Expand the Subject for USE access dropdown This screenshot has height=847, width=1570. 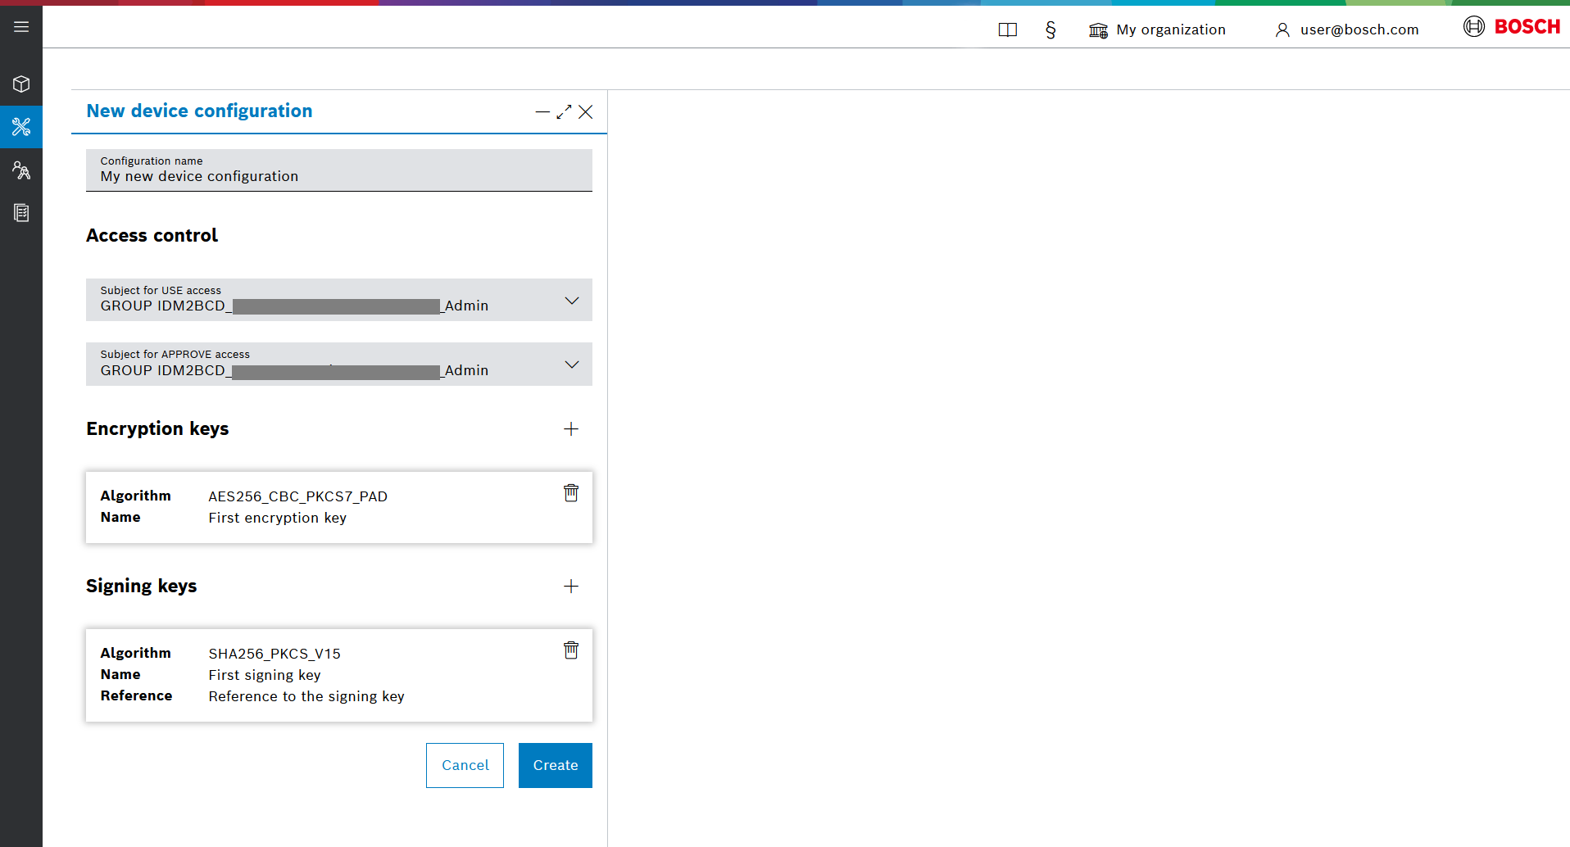pos(571,301)
